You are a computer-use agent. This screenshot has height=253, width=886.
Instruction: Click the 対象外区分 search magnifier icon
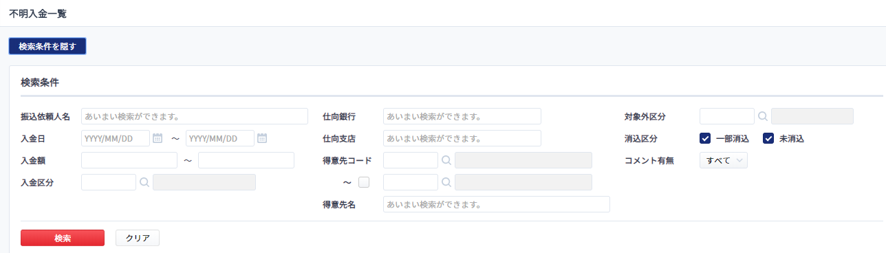(x=763, y=116)
